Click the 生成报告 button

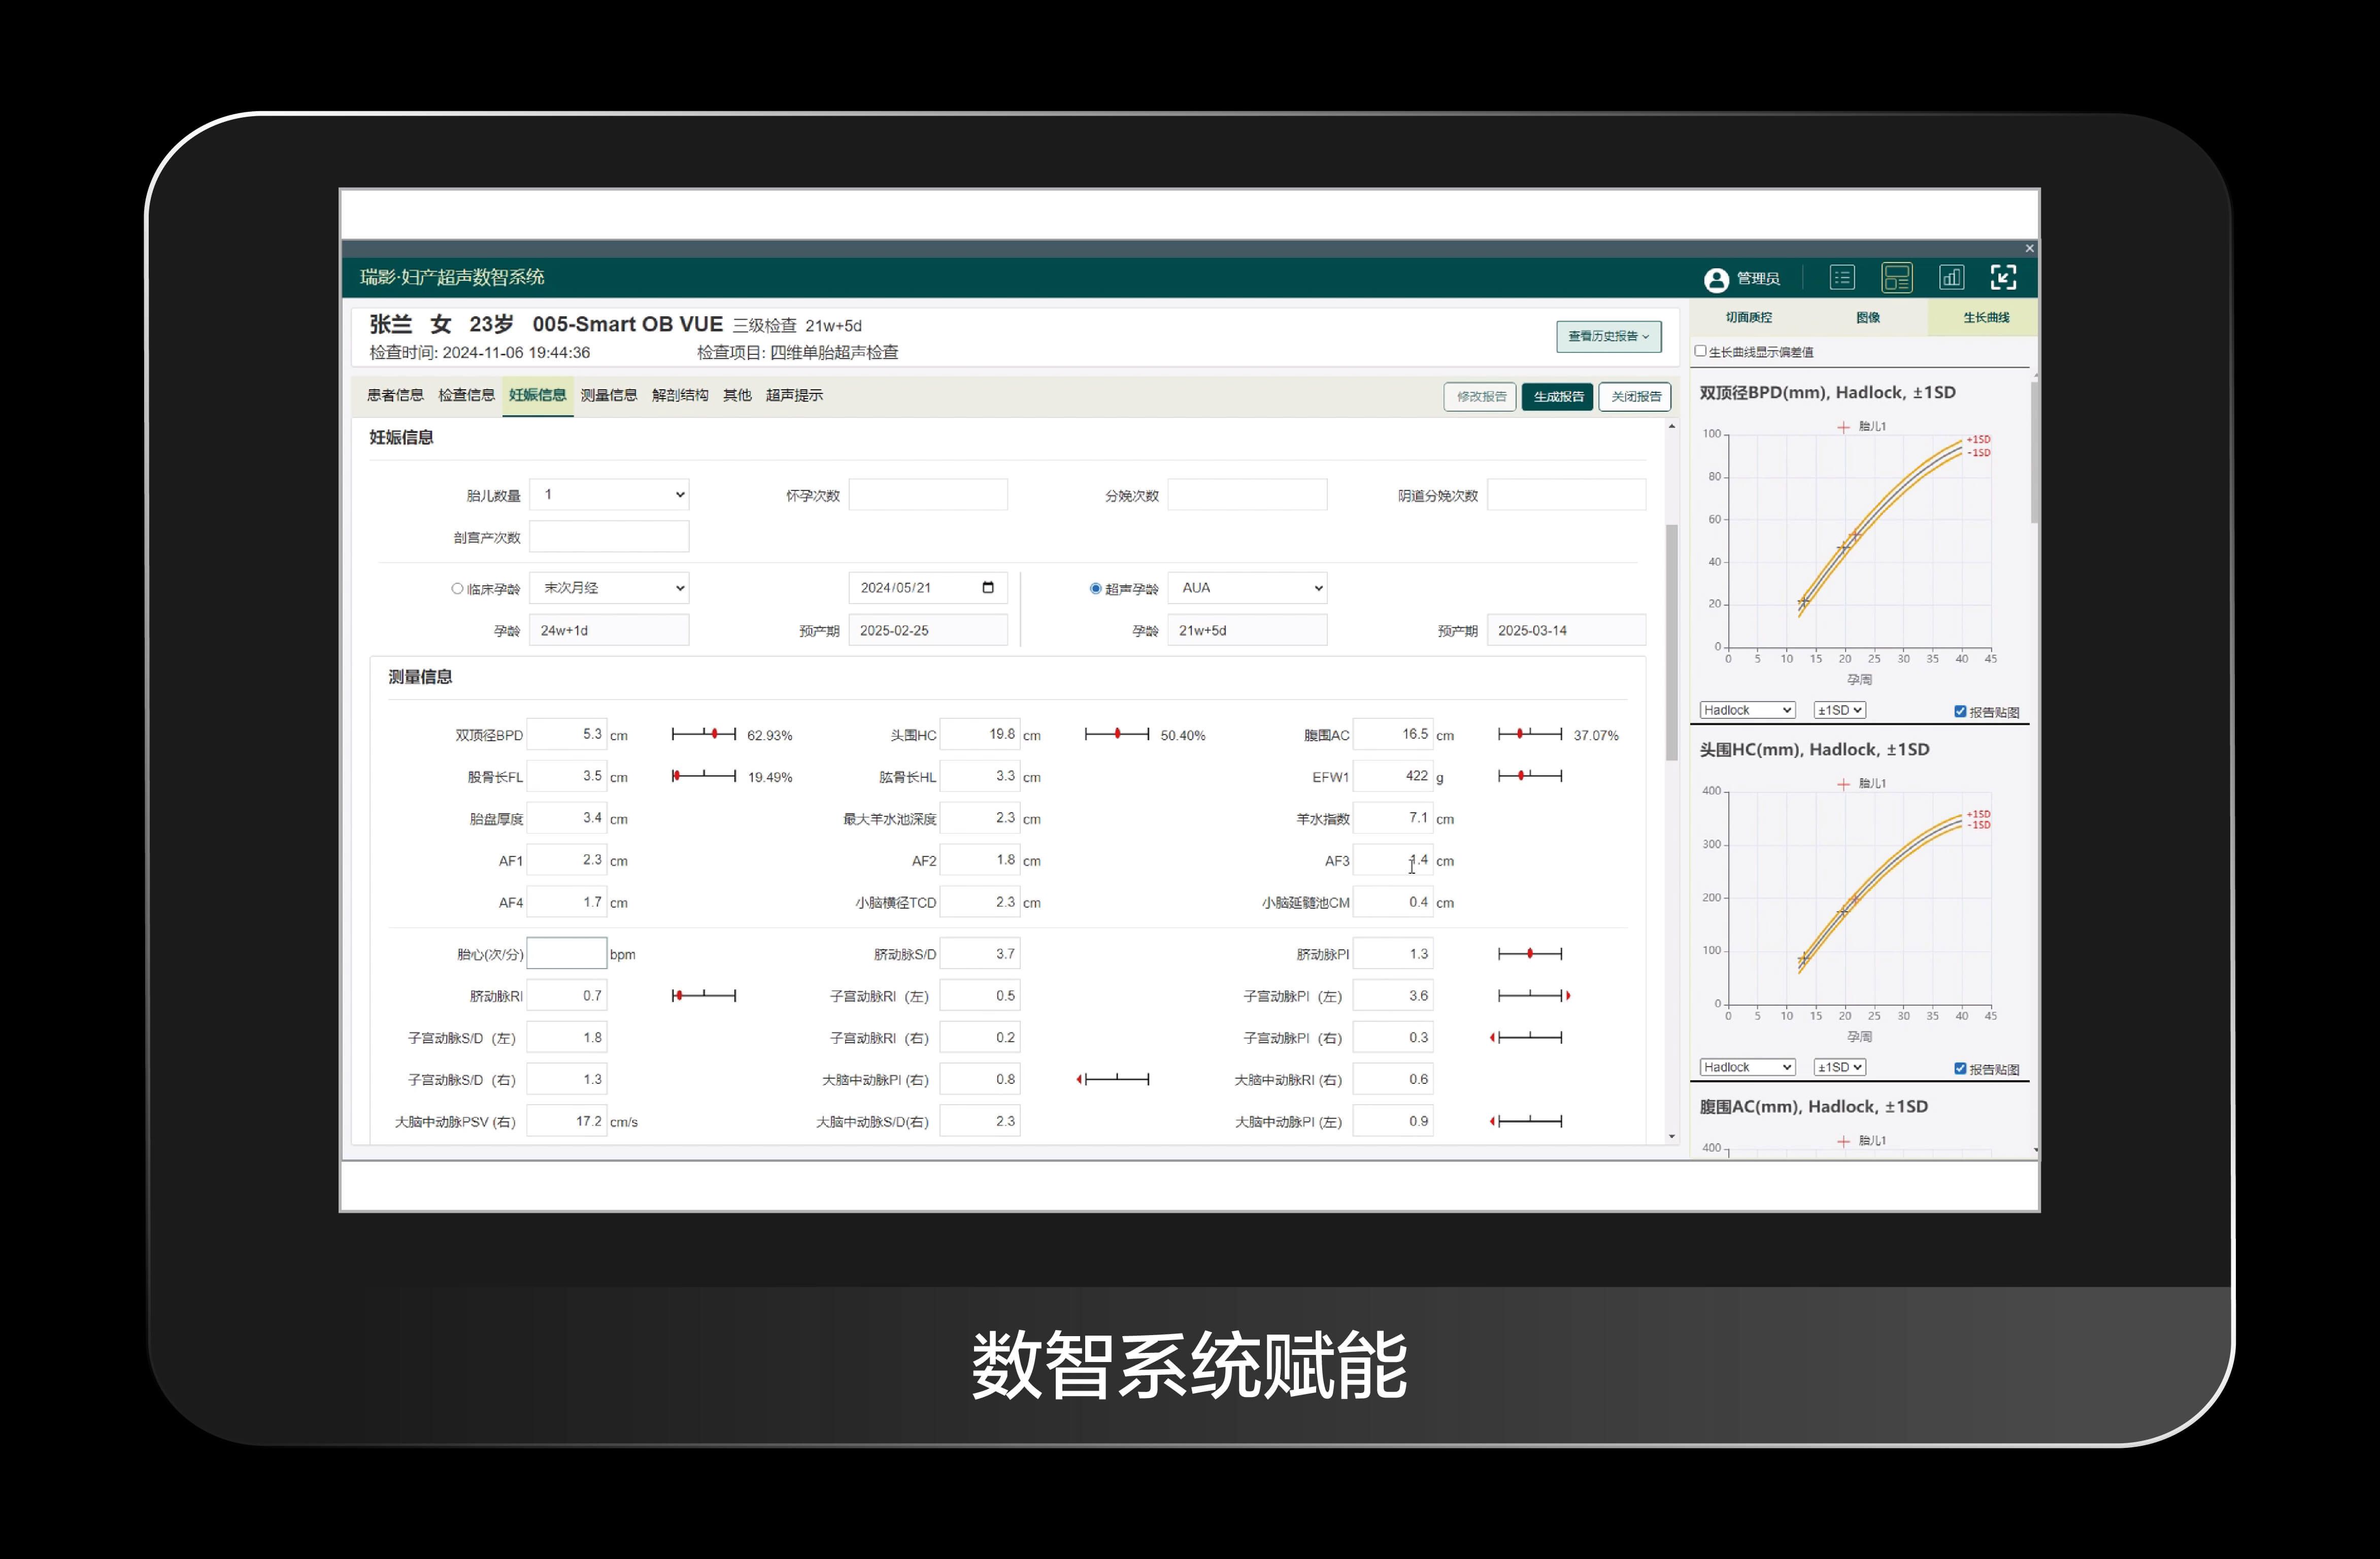pos(1557,396)
